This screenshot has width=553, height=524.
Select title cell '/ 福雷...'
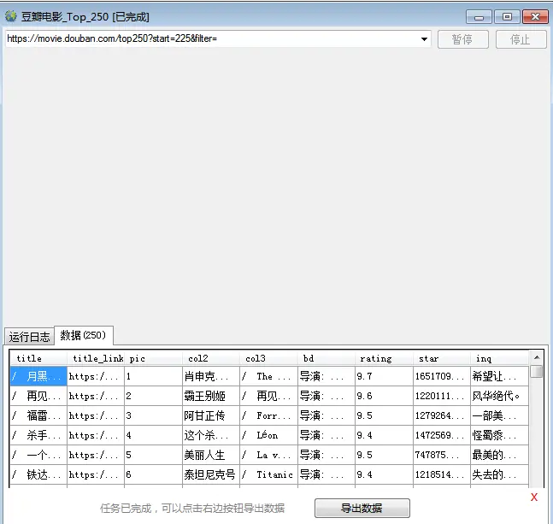[38, 415]
